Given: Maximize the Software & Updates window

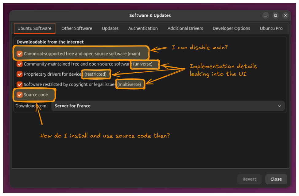Looking at the screenshot, I should click(x=275, y=15).
